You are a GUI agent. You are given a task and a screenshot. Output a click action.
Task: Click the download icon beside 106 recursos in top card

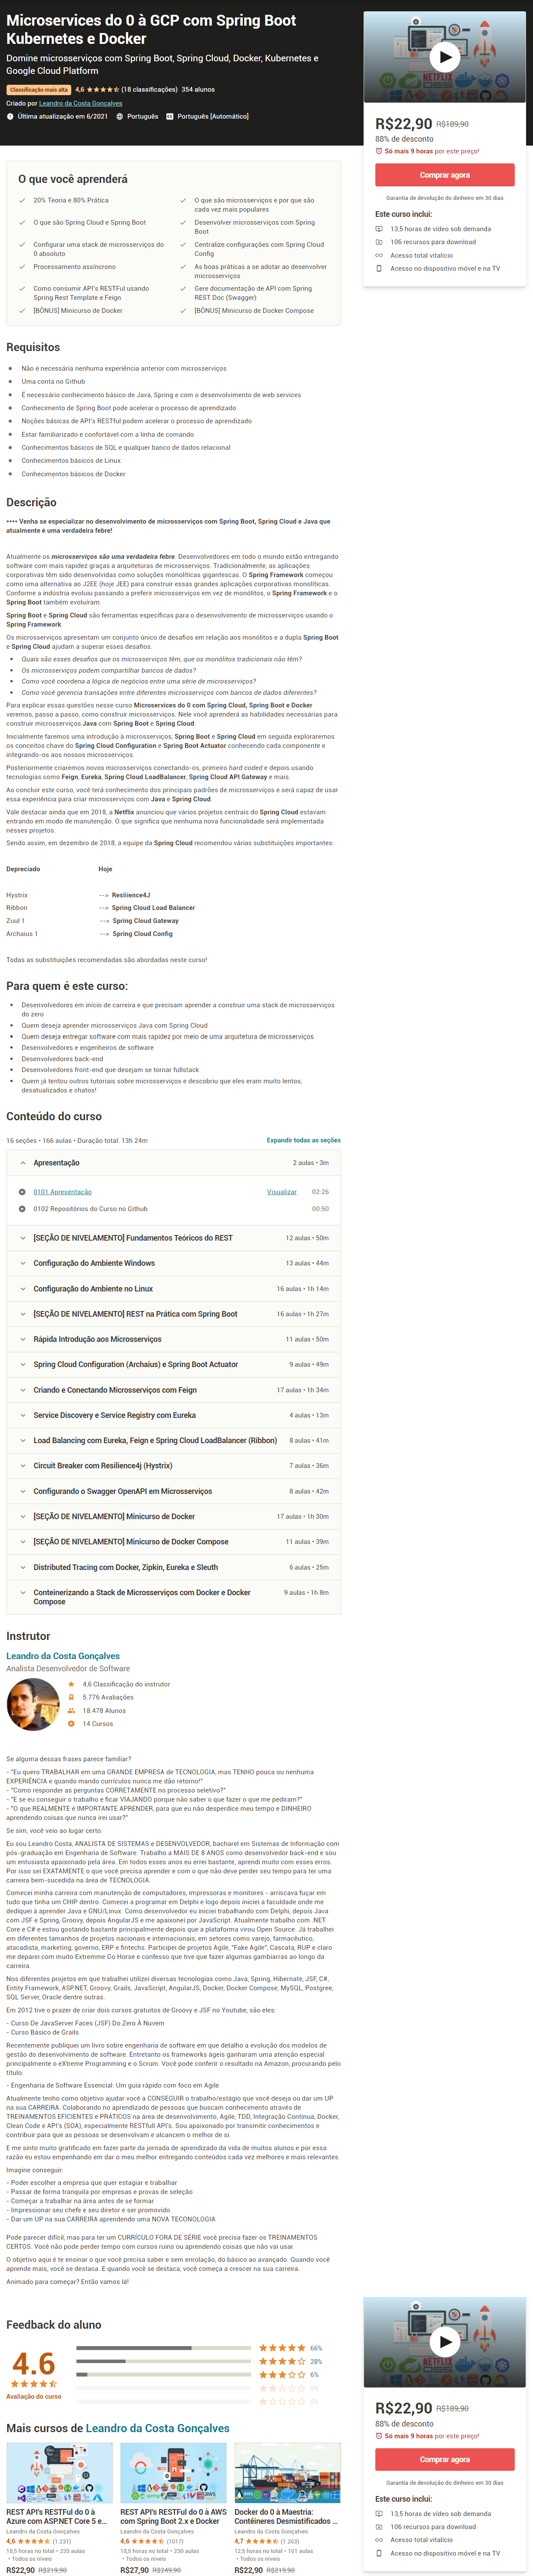click(379, 242)
